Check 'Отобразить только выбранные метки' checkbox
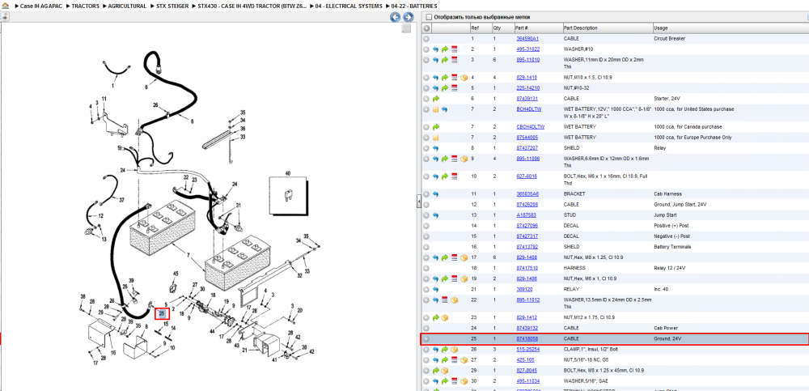 (x=428, y=17)
